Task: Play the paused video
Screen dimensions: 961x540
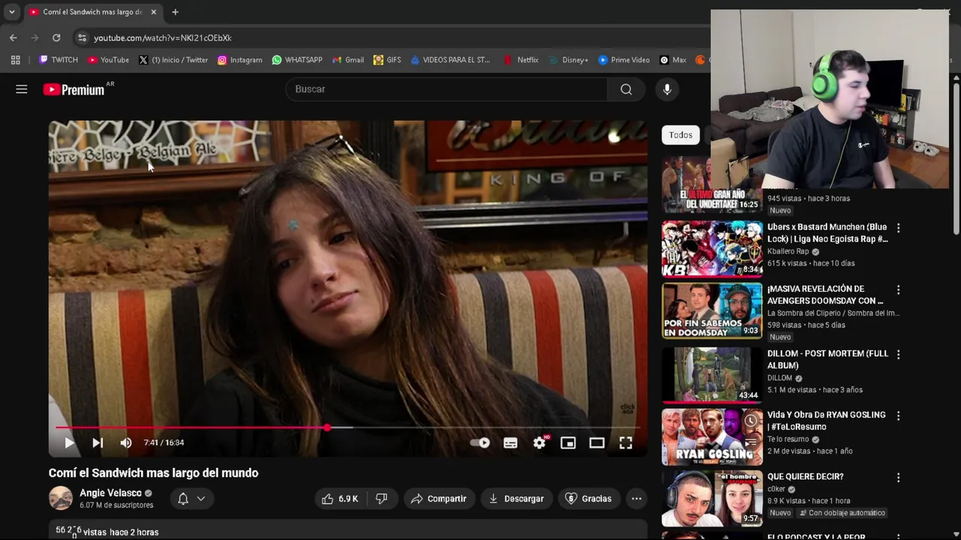Action: pos(69,442)
